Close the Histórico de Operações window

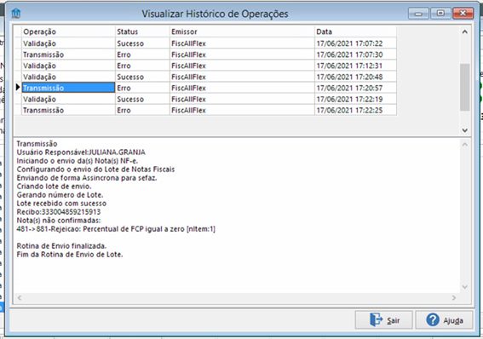(463, 14)
